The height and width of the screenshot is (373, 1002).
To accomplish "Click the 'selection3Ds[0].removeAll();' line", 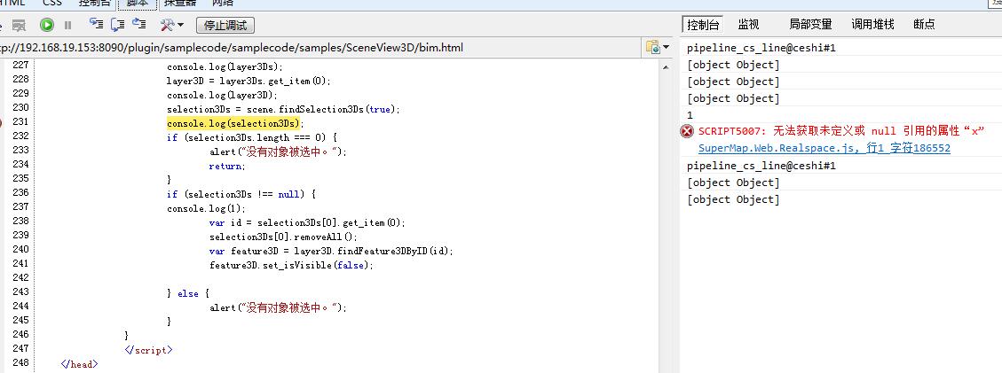I will click(x=283, y=237).
